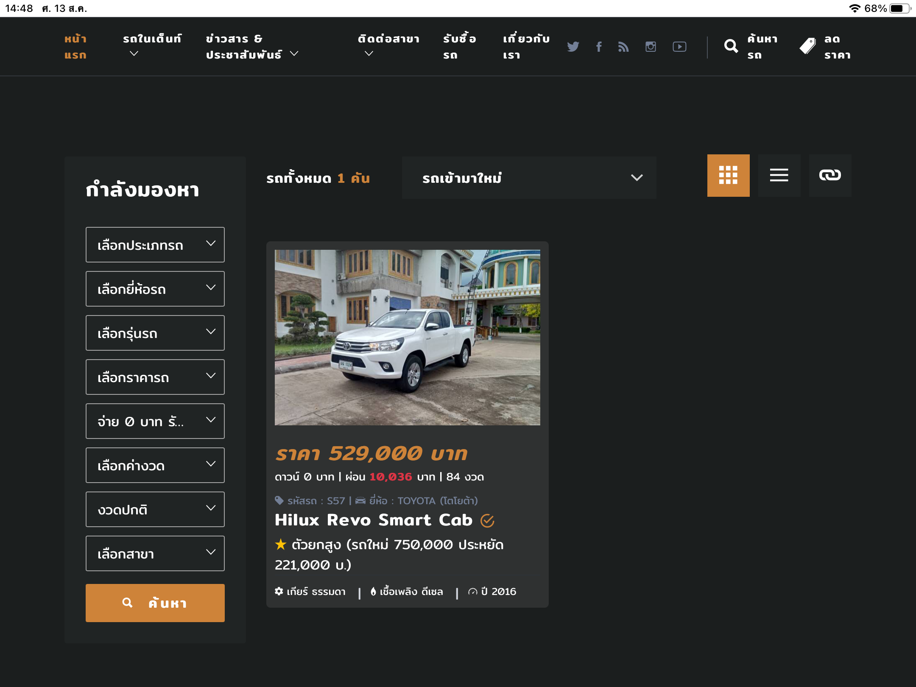
Task: Open the หน้าแรก home menu item
Action: (x=75, y=47)
